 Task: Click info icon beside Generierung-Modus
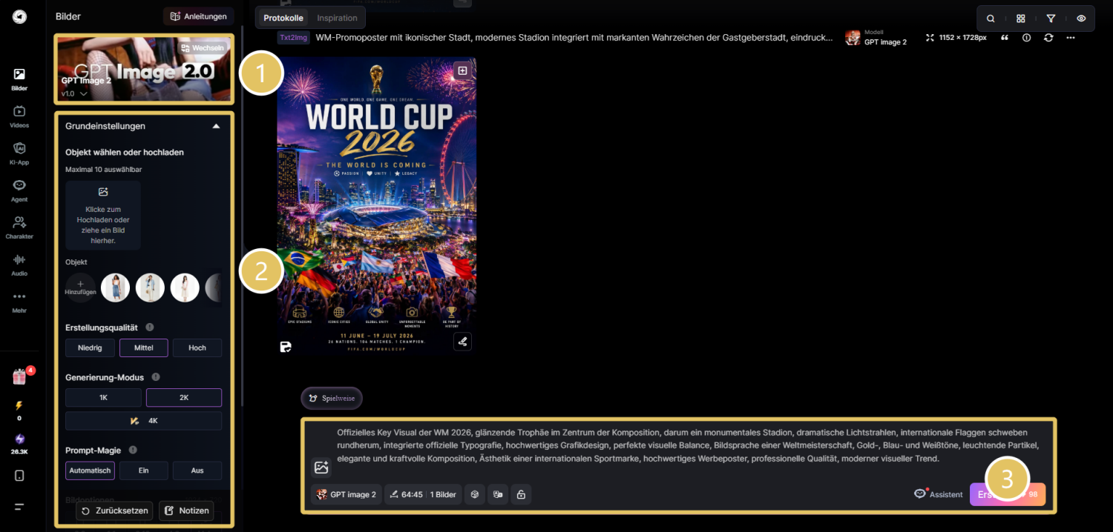pos(156,377)
